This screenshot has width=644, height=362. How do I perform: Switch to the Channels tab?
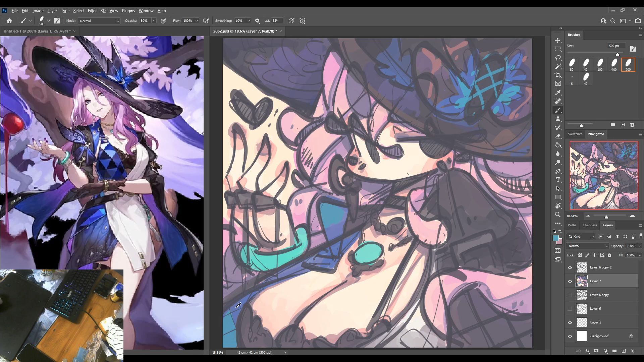[x=589, y=225]
